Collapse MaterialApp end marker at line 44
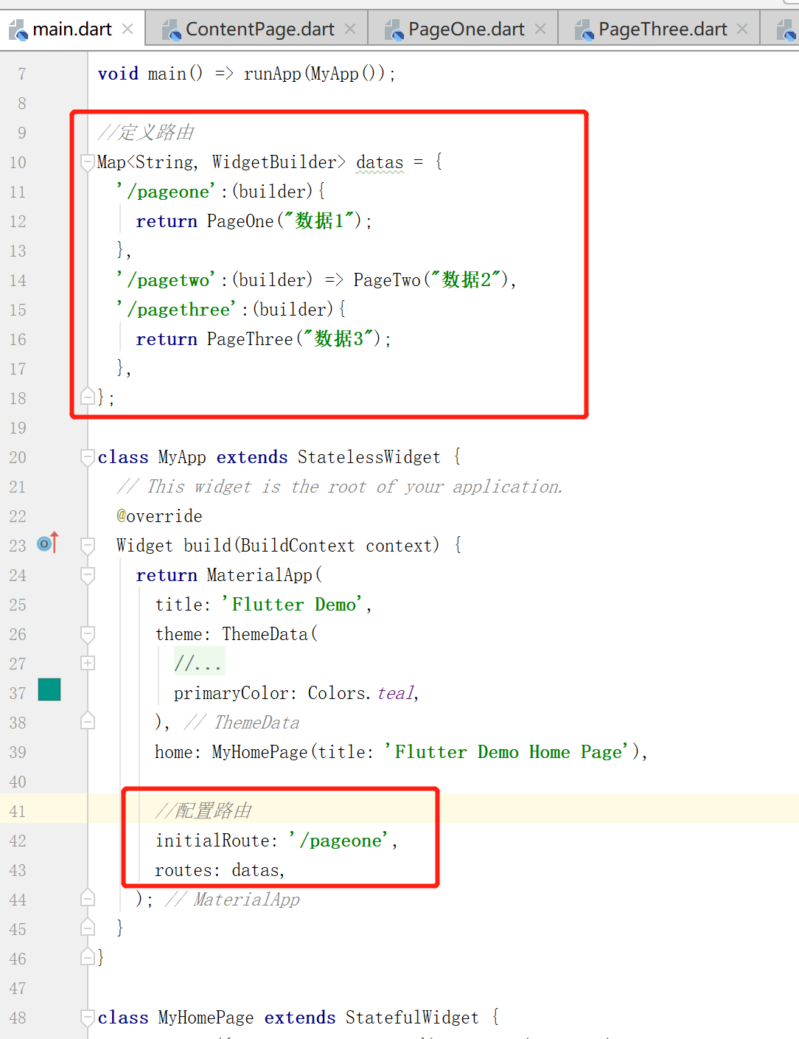 click(x=88, y=898)
